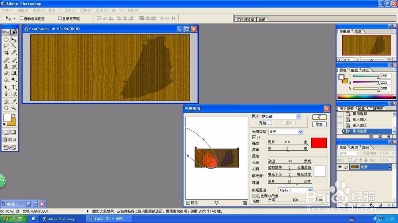Select the Type tool
Image resolution: width=398 pixels, height=223 pixels.
click(14, 87)
